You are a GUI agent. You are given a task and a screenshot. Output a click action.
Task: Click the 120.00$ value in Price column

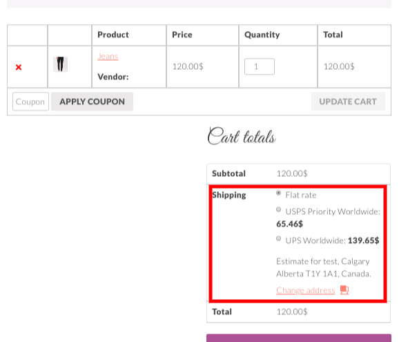188,66
